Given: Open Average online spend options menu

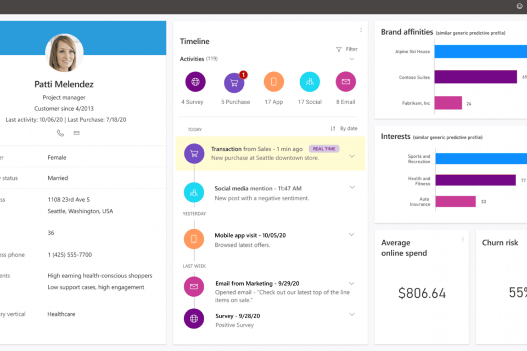Looking at the screenshot, I should [x=463, y=239].
